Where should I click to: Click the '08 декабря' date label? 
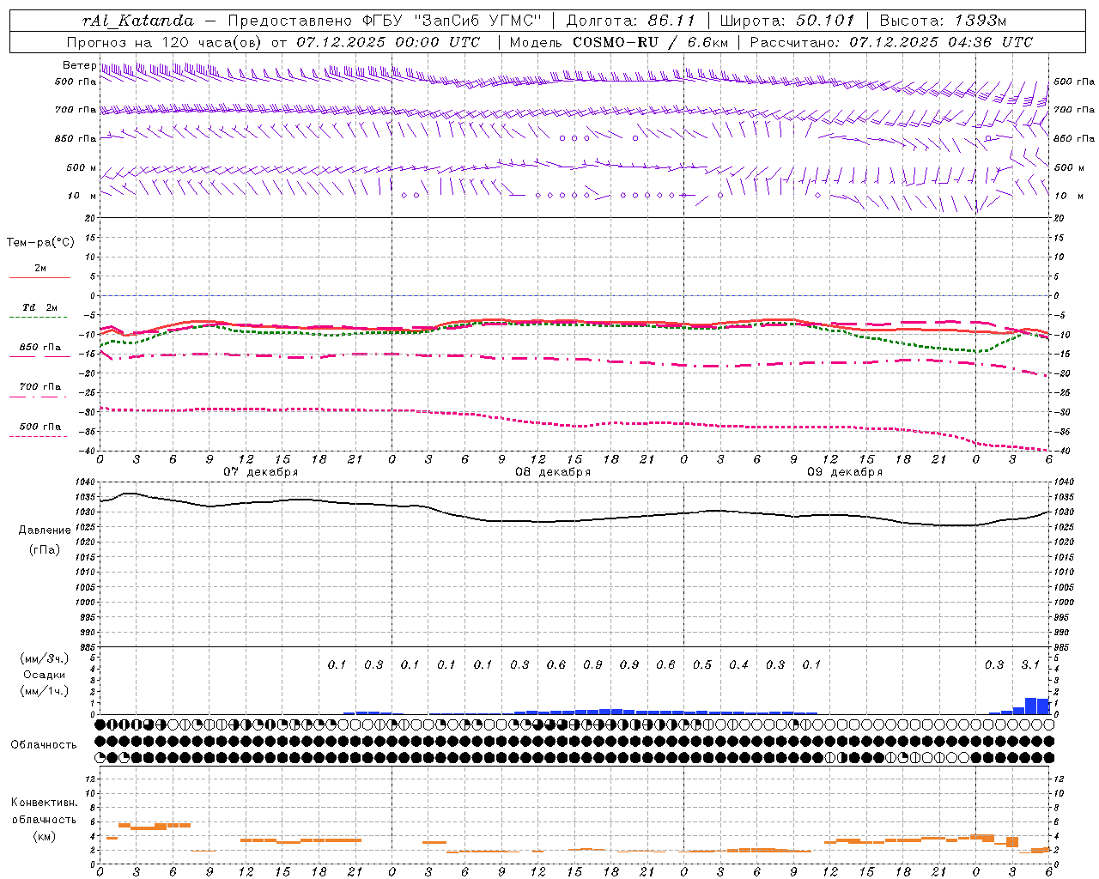point(553,471)
